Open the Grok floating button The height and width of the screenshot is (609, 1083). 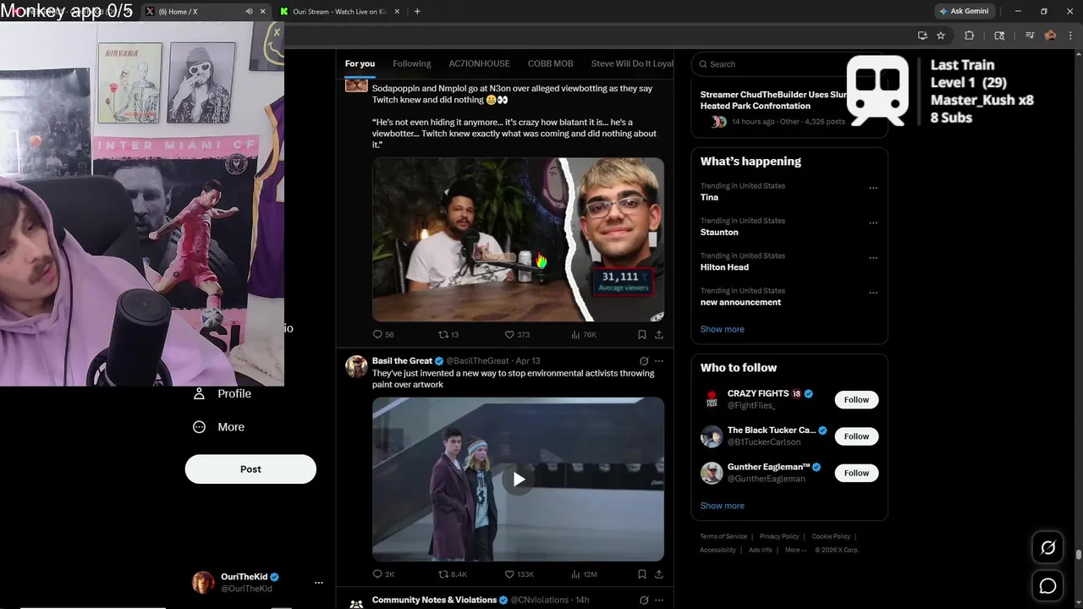tap(1047, 548)
